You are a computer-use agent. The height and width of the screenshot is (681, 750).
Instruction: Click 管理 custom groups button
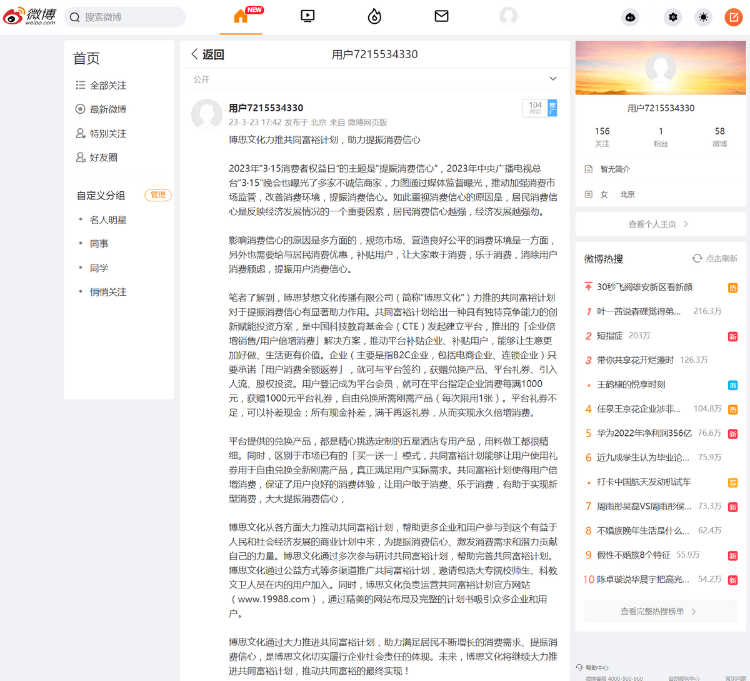pyautogui.click(x=158, y=195)
